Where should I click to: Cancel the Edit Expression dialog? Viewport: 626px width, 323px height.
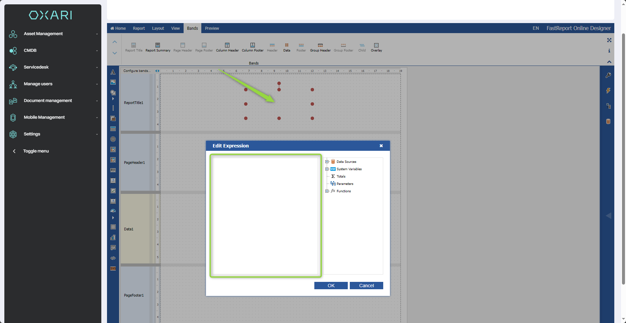[x=366, y=286]
